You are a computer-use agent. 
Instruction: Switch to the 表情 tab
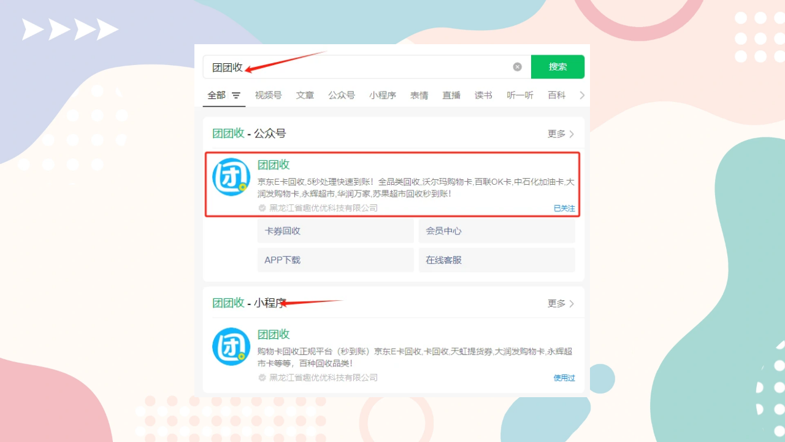(419, 95)
